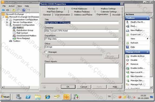
Task: Click in the Department text field
Action: [x=82, y=39]
